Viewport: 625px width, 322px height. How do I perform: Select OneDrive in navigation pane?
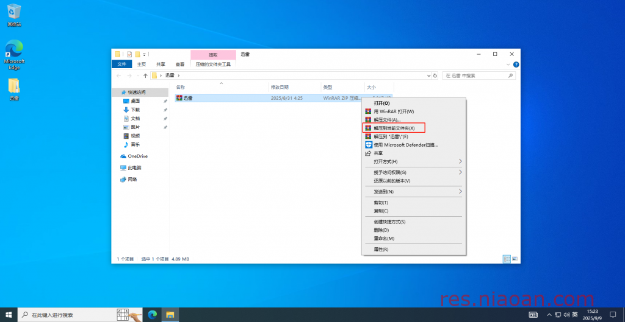coord(137,156)
